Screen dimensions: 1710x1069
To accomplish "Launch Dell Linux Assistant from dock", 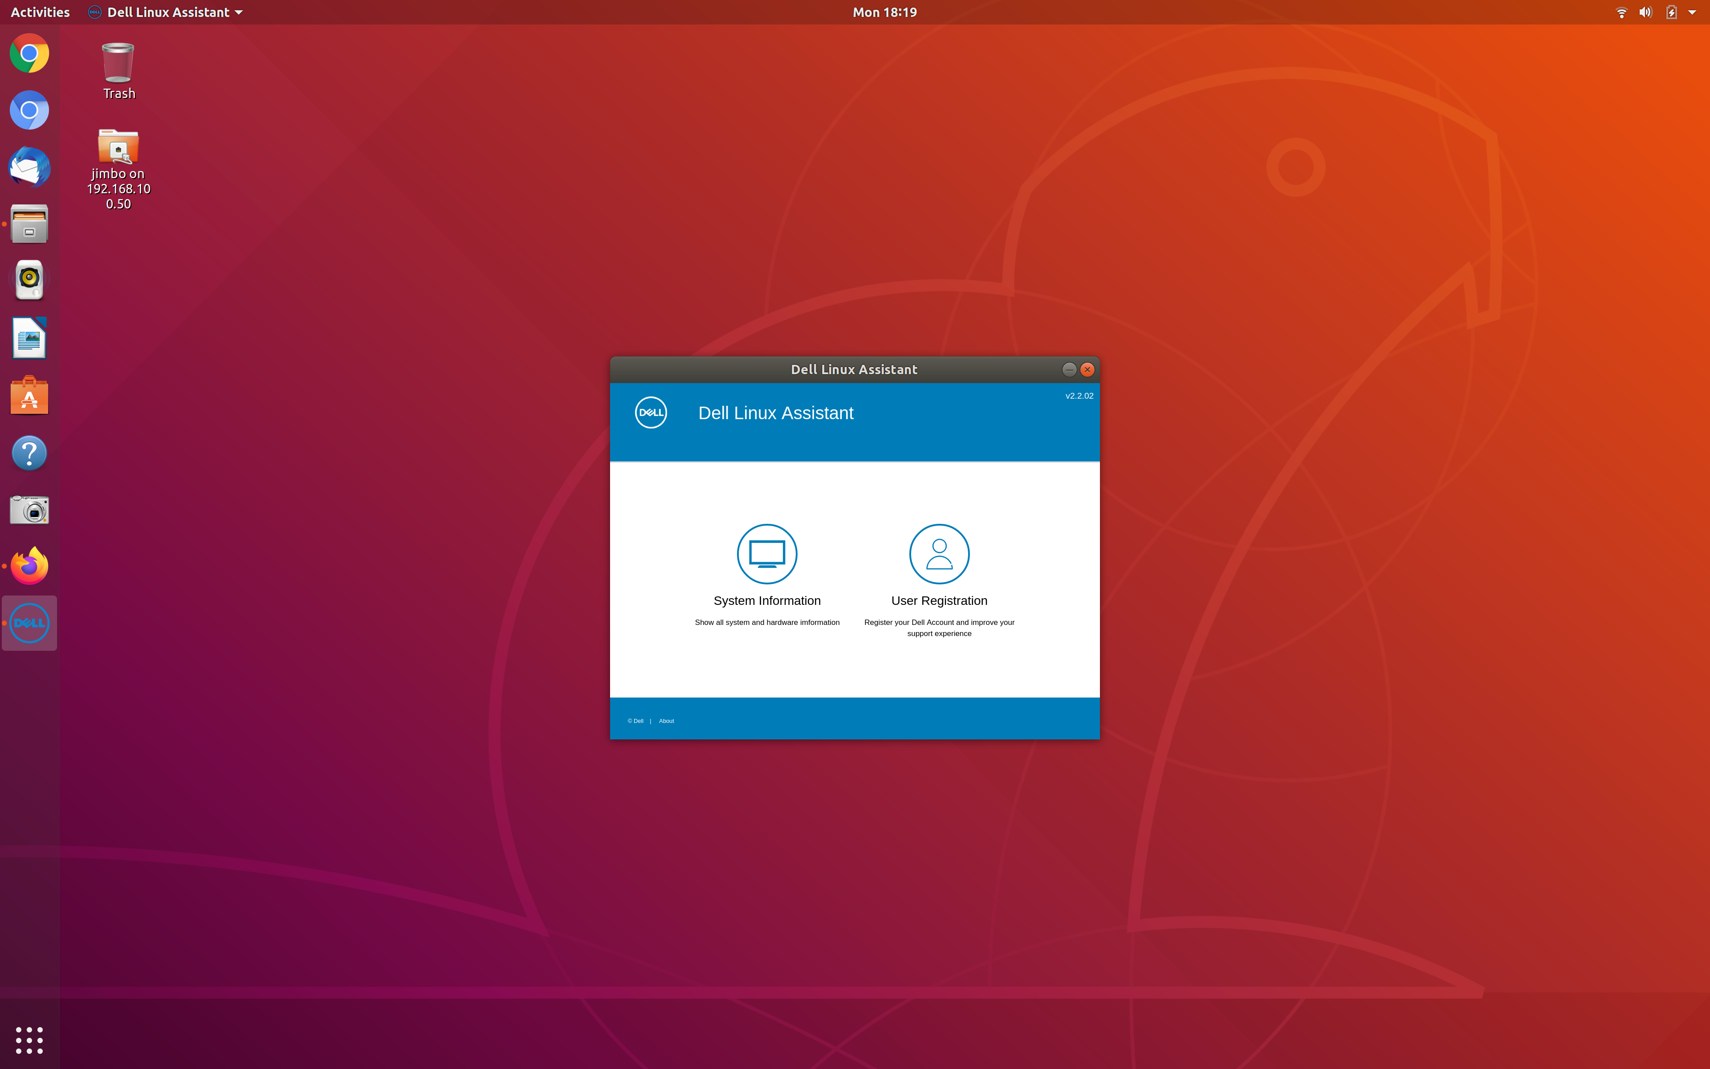I will coord(29,623).
